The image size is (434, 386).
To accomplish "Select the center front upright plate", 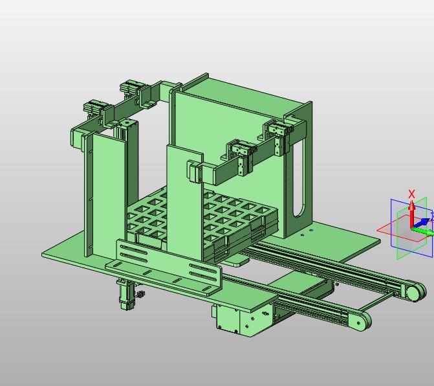I will 185,202.
